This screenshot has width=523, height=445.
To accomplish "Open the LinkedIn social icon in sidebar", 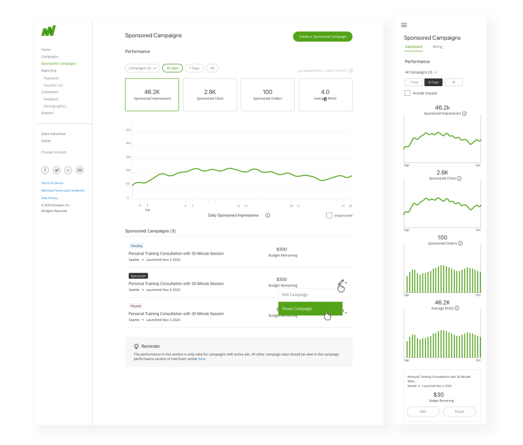I will point(68,170).
